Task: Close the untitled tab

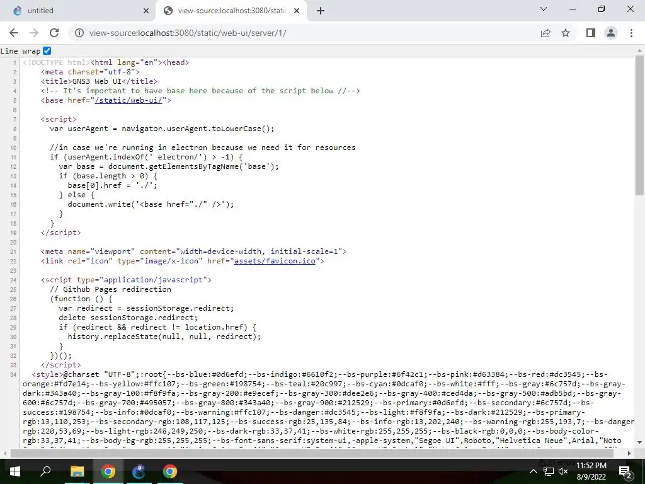Action: (x=146, y=11)
